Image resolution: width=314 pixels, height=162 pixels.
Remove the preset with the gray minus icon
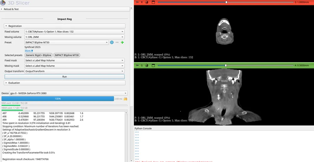[x=117, y=42]
